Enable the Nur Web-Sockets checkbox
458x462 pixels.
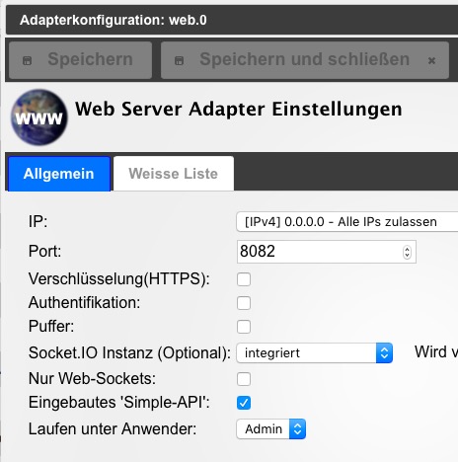(244, 379)
